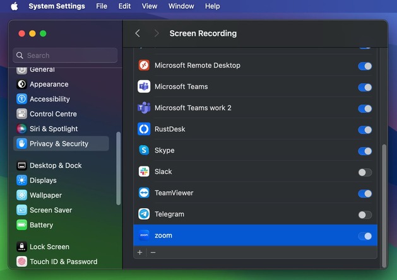Disable screen recording for Microsoft Remote Desktop

[x=365, y=66]
